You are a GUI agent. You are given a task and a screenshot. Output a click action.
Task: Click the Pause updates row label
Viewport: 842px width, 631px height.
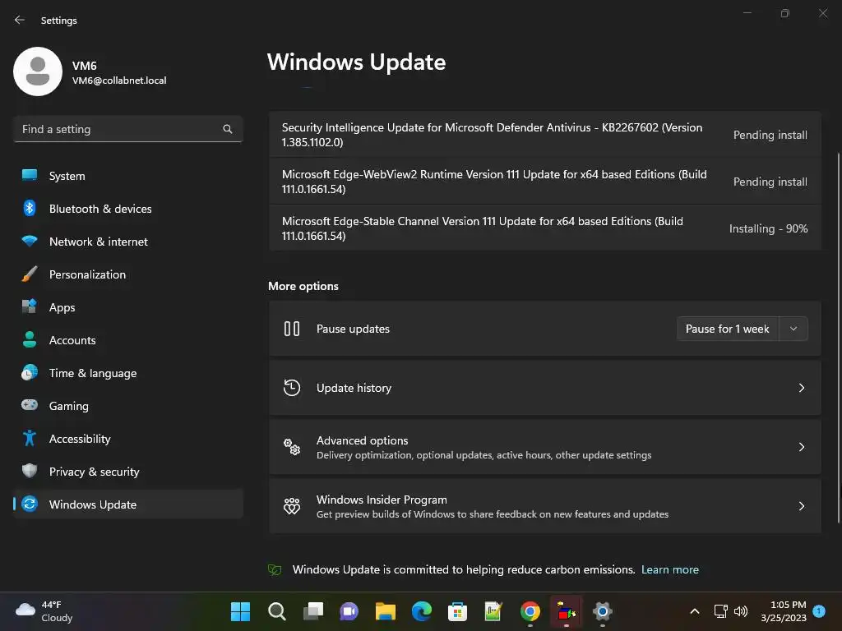pyautogui.click(x=353, y=329)
